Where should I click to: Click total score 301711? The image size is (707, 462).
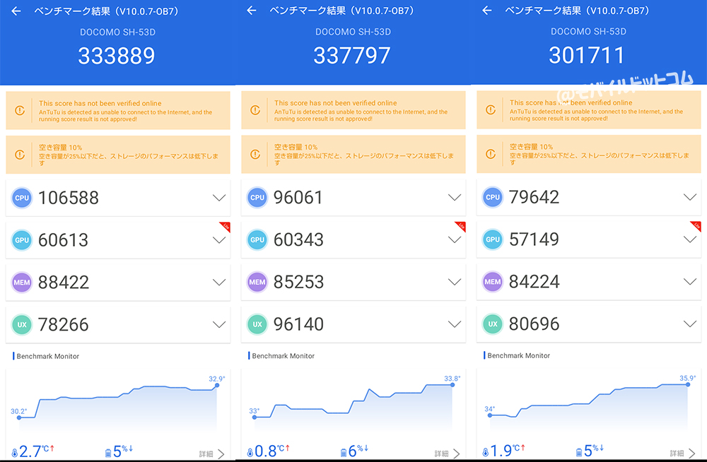587,55
